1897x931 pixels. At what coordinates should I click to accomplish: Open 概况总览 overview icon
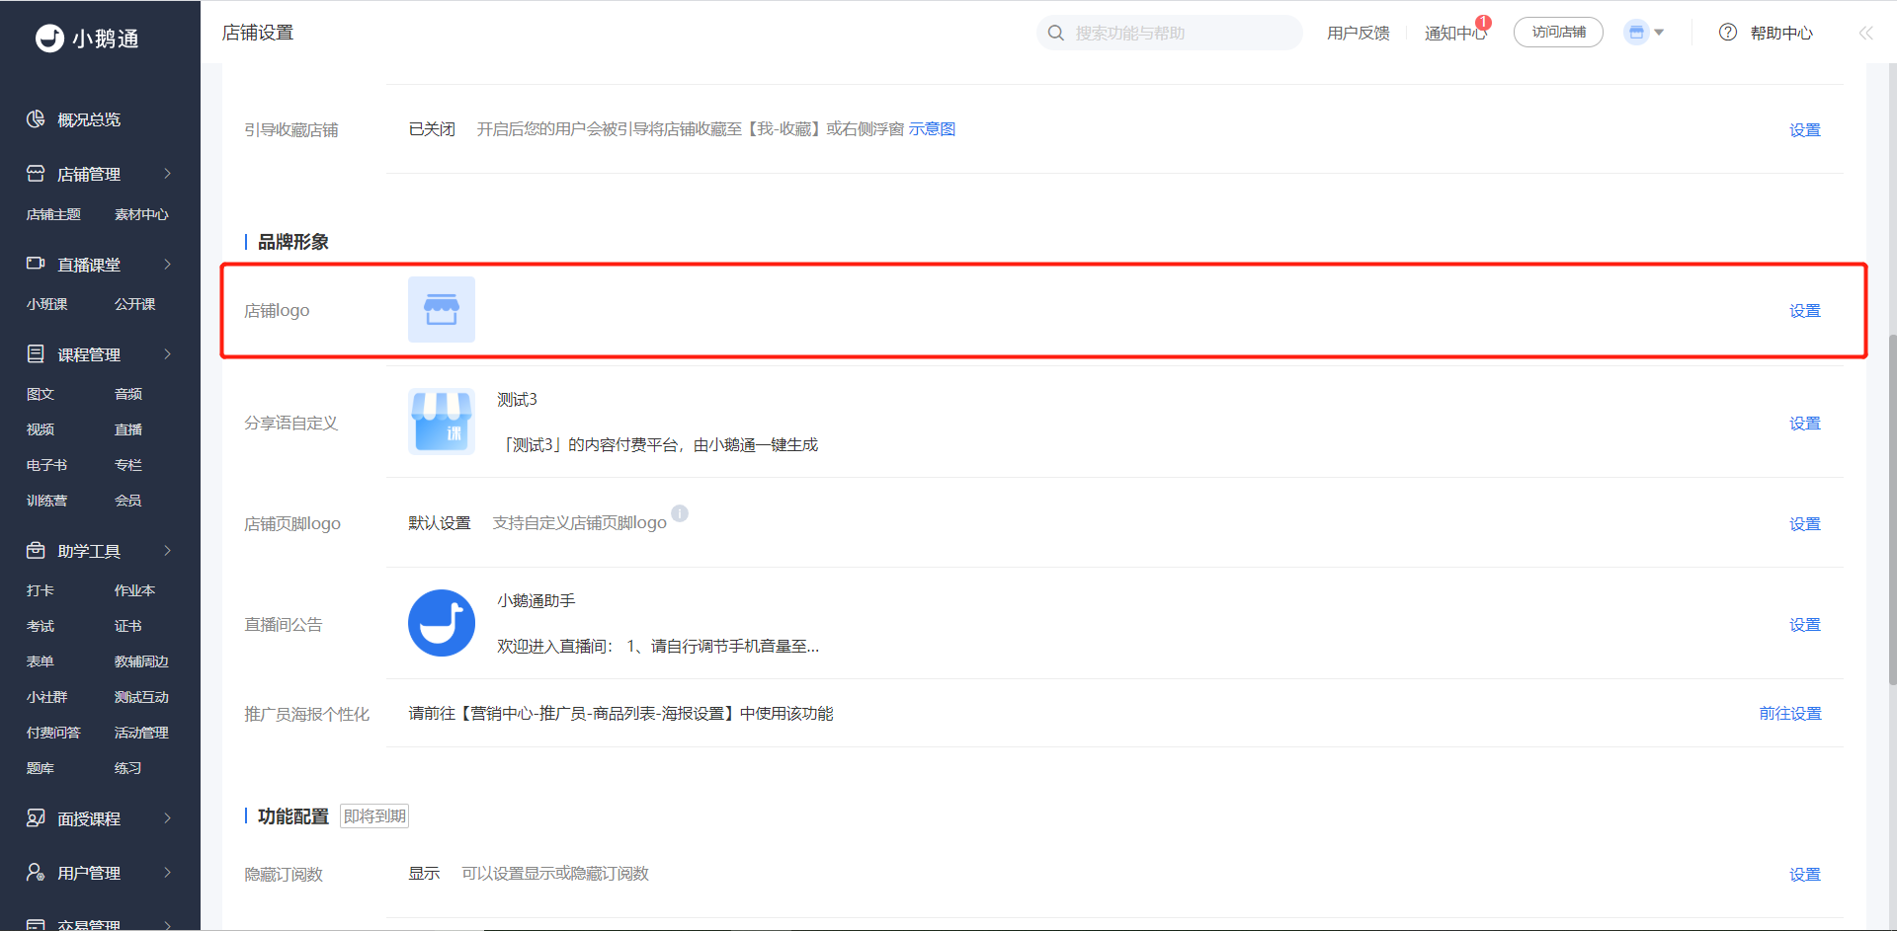click(36, 118)
